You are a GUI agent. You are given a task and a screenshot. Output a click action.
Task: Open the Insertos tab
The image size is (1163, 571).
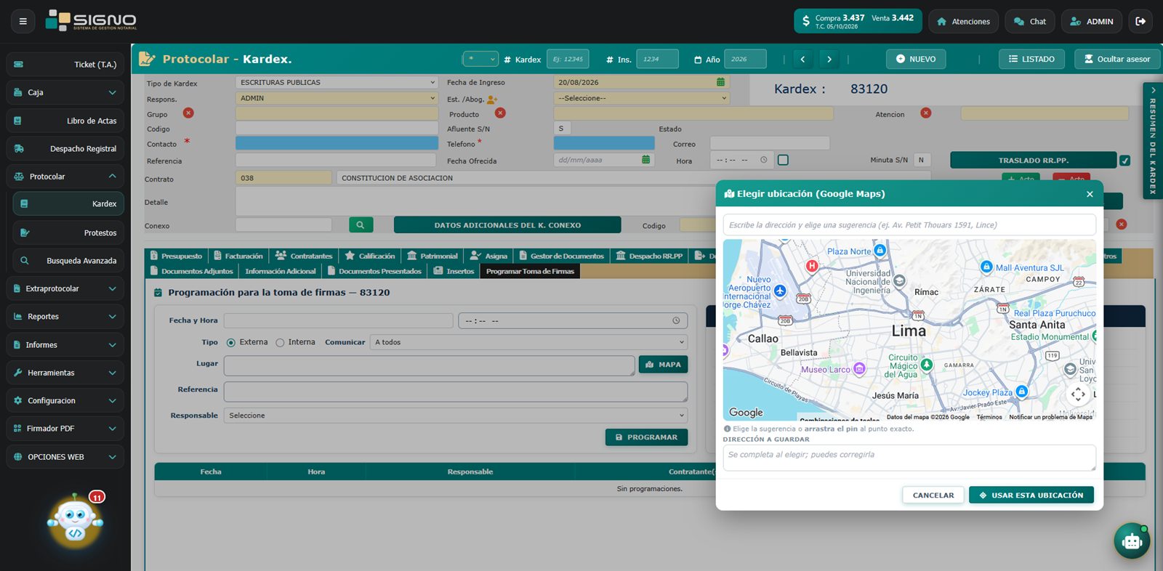454,271
